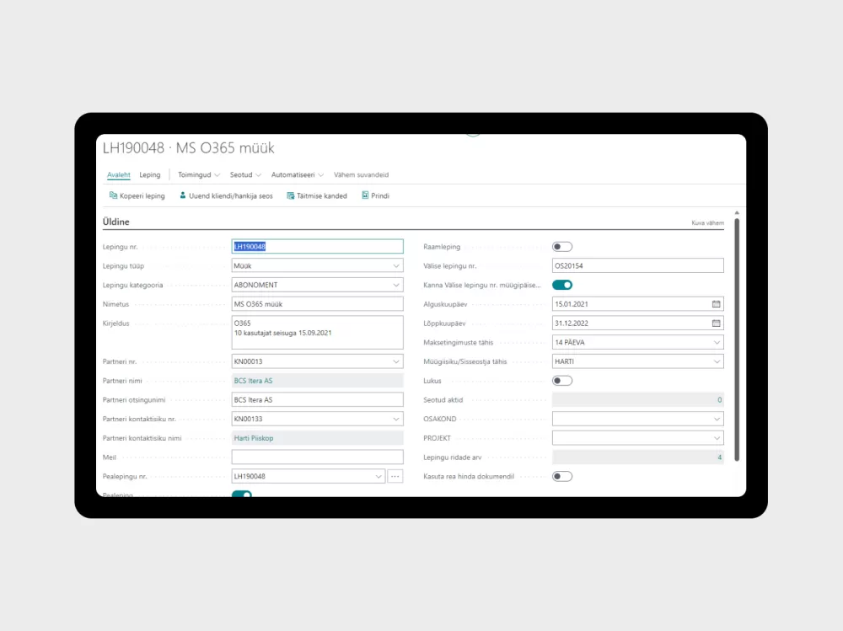Click the Täitmise kanded button
Screen dimensions: 843x631
point(317,195)
